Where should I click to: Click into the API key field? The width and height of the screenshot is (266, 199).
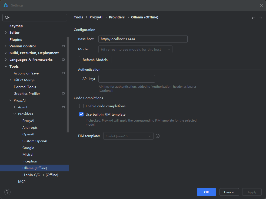point(127,79)
